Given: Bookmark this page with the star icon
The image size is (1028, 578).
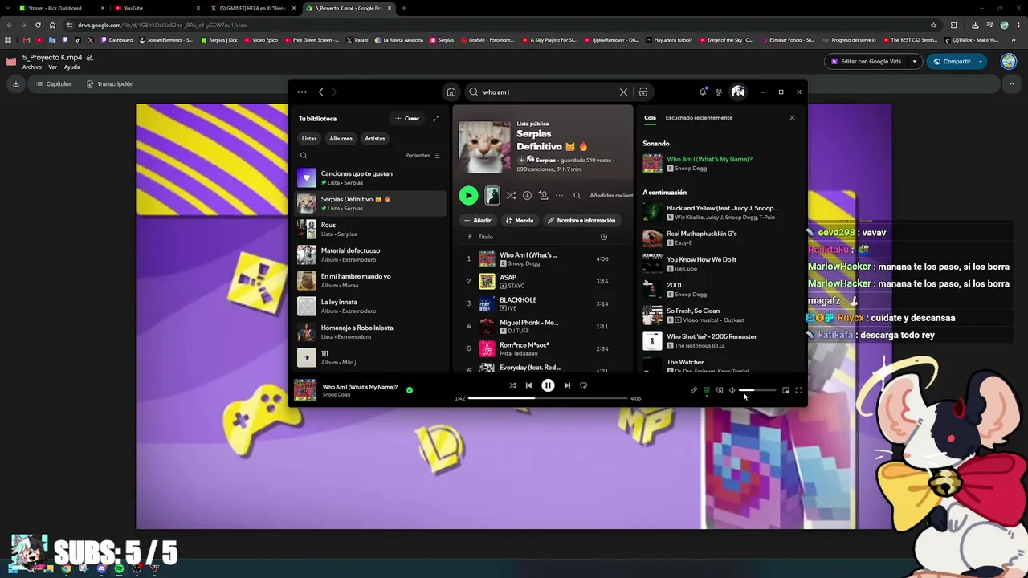Looking at the screenshot, I should tap(933, 25).
